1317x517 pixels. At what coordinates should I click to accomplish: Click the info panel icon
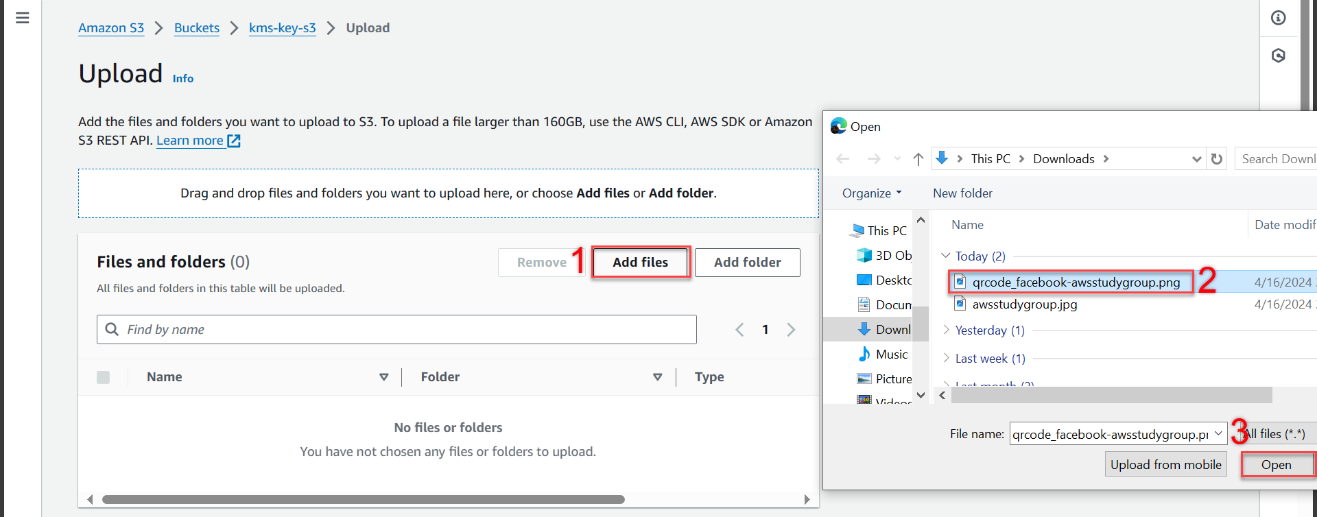click(1279, 18)
